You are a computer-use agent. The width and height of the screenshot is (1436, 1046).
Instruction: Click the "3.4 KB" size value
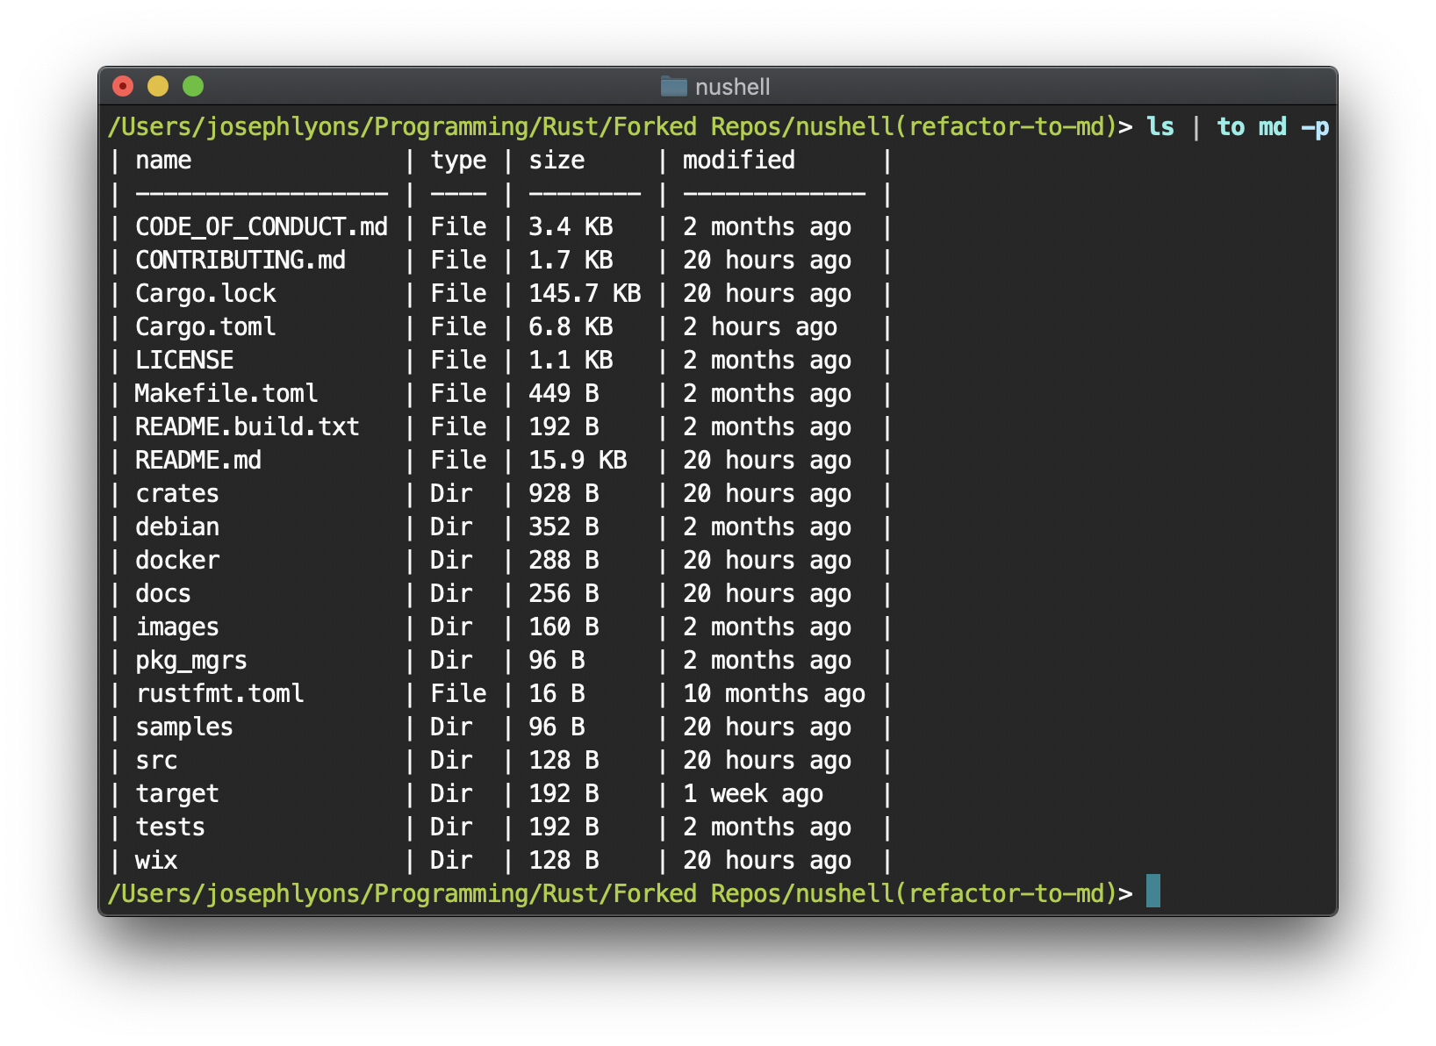coord(571,227)
